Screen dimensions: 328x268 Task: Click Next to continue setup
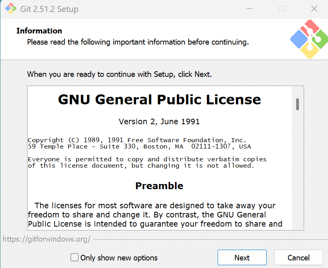click(242, 258)
